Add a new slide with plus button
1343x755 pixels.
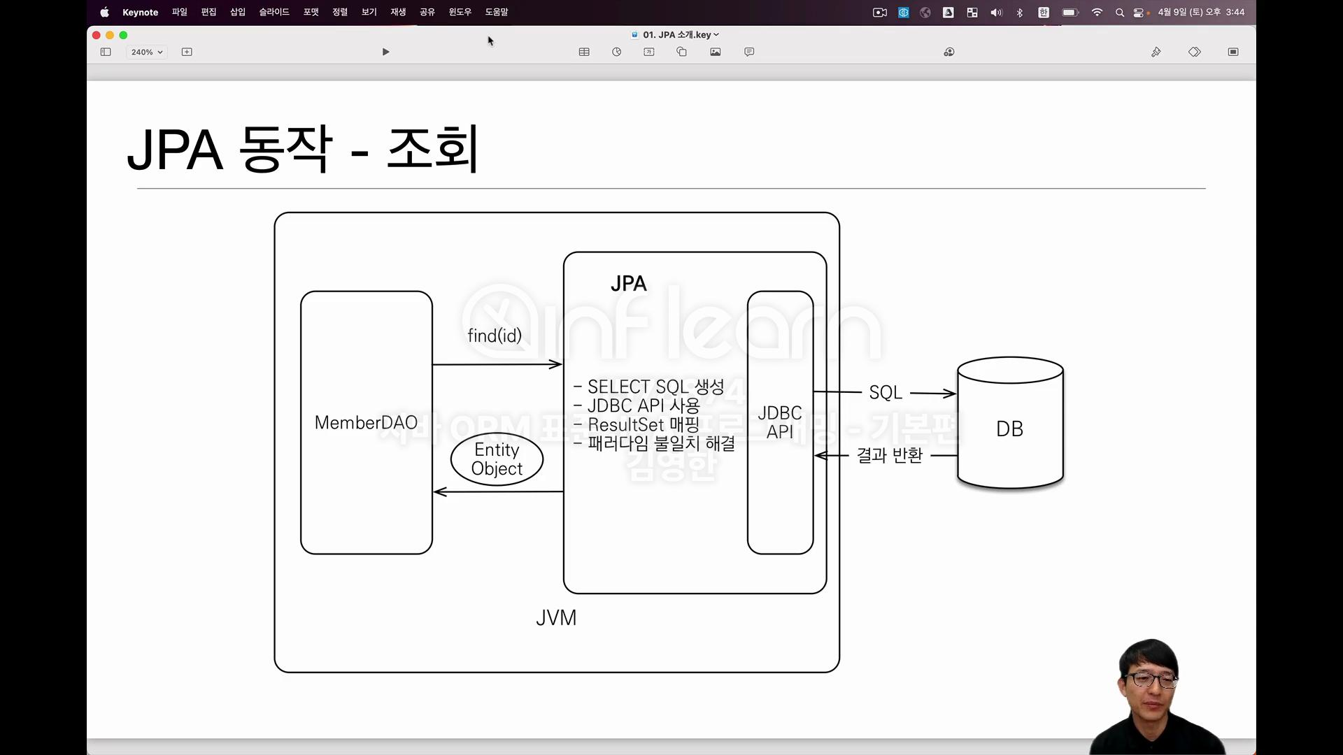click(x=187, y=52)
